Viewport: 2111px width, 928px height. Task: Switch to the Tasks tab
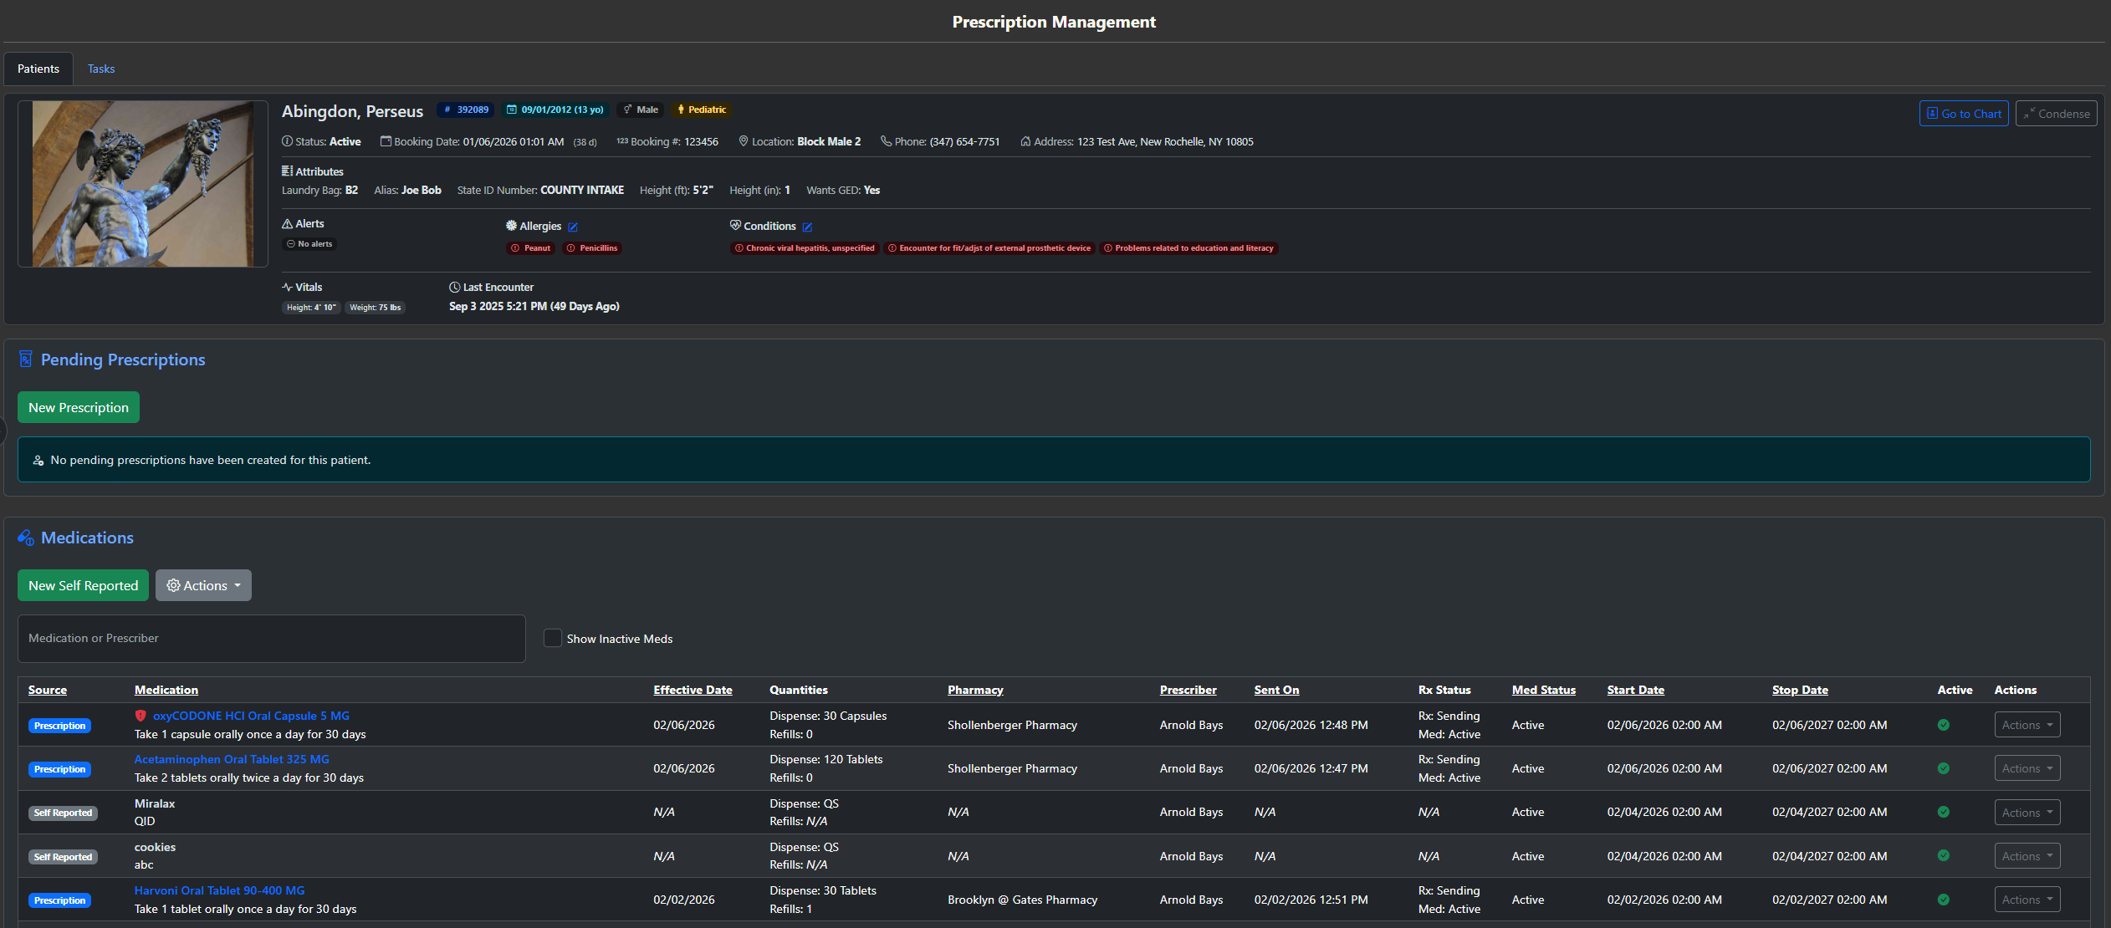coord(101,69)
